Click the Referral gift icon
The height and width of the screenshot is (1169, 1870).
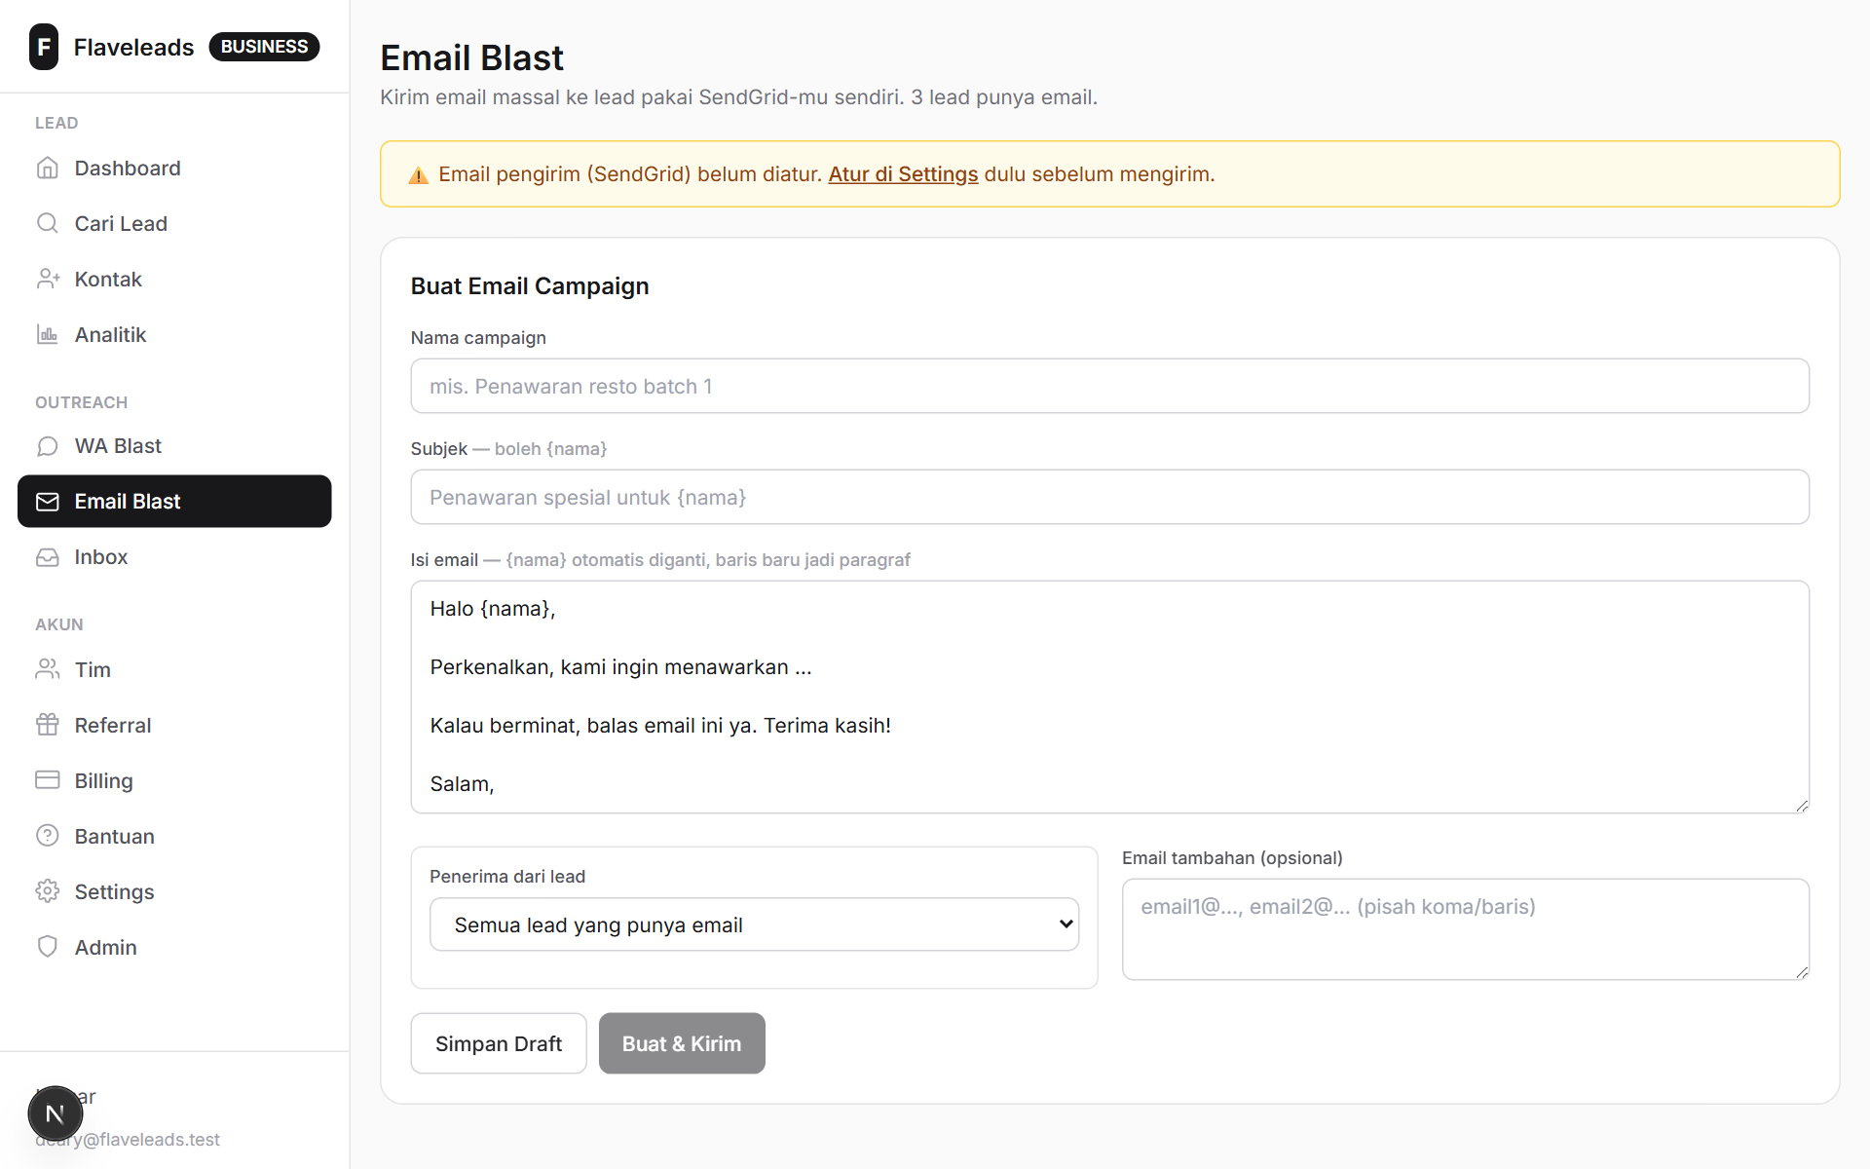tap(48, 725)
